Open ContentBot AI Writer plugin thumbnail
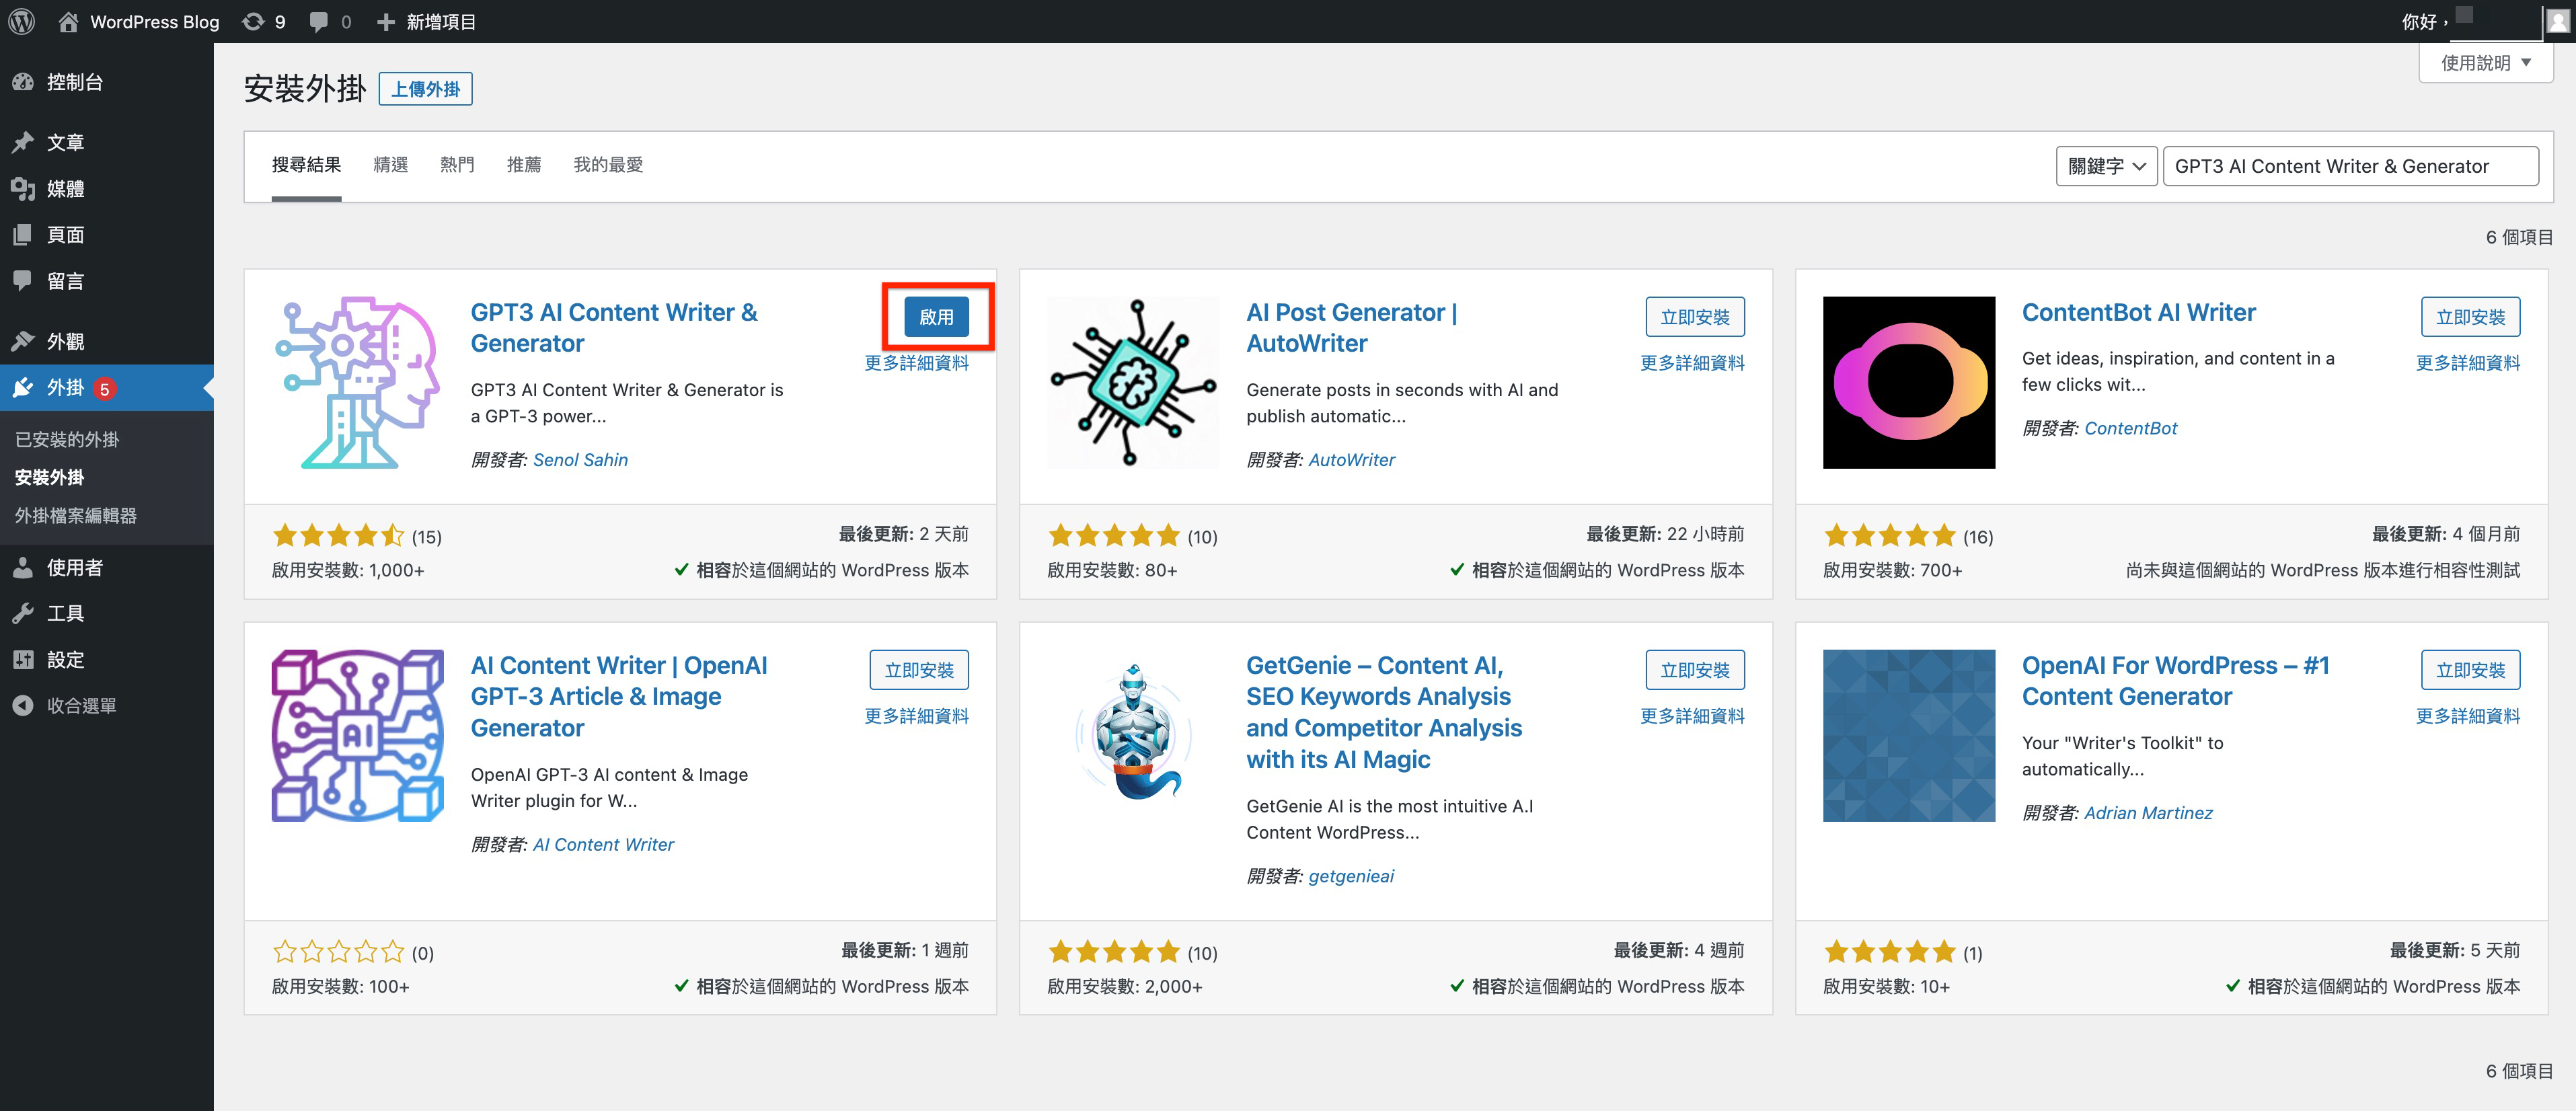Viewport: 2576px width, 1111px height. (1908, 382)
